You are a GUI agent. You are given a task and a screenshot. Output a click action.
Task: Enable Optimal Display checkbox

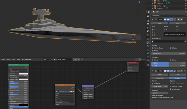pyautogui.click(x=171, y=86)
